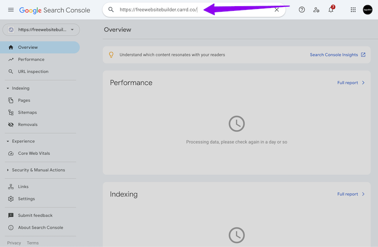Click the property globe icon in selector

pyautogui.click(x=11, y=30)
